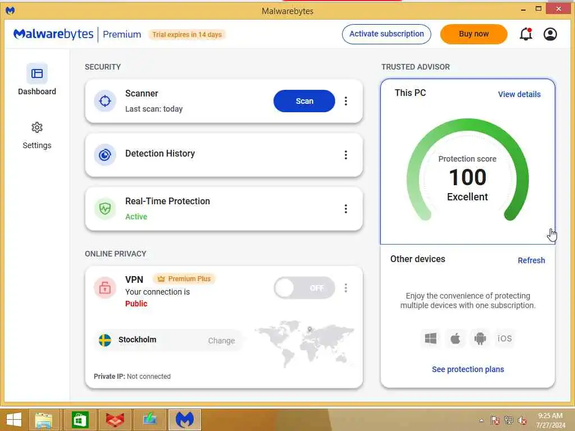Viewport: 575px width, 431px height.
Task: Click the Sweden flag icon next to Stockholm
Action: tap(105, 340)
